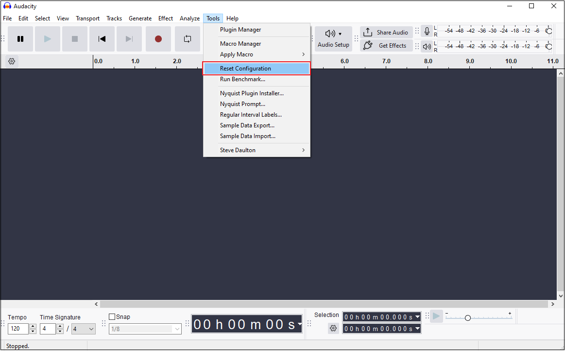The height and width of the screenshot is (351, 565).
Task: Set the Tempo value field
Action: [x=18, y=329]
